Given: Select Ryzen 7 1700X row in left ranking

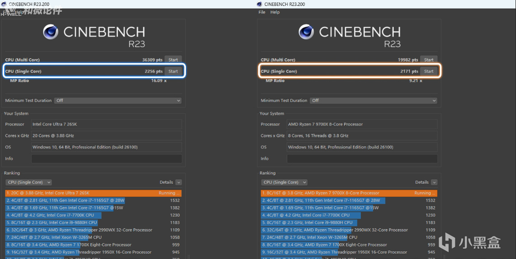Looking at the screenshot, I should point(94,245).
